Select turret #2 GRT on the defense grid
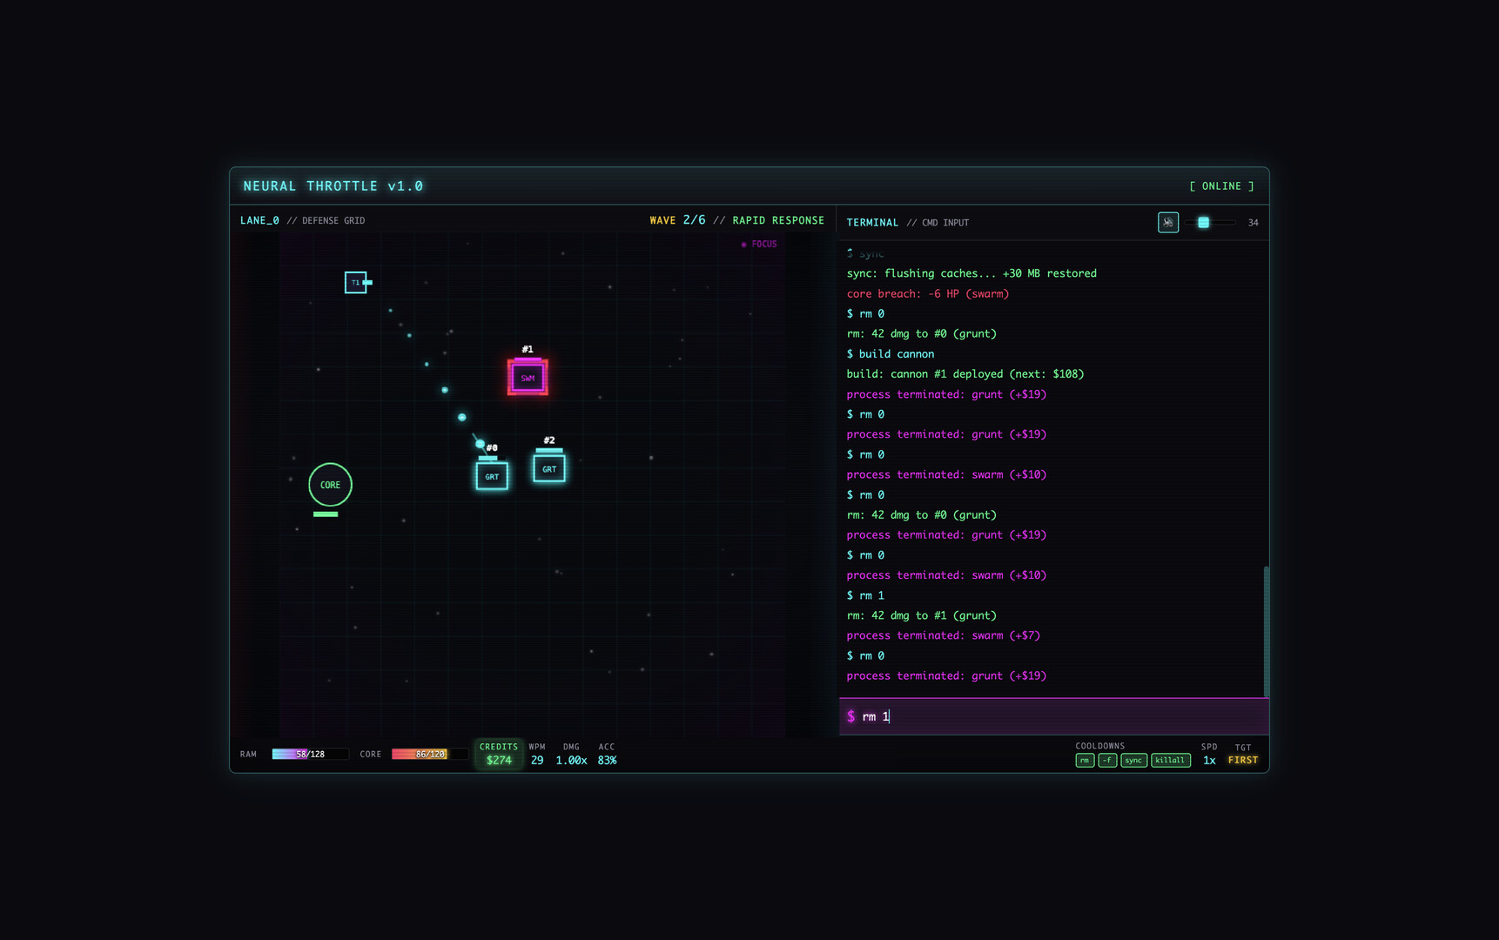The image size is (1499, 940). pos(548,467)
